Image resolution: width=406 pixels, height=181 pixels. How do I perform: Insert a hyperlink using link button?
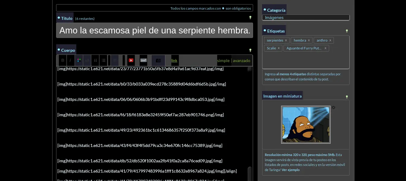pyautogui.click(x=174, y=61)
